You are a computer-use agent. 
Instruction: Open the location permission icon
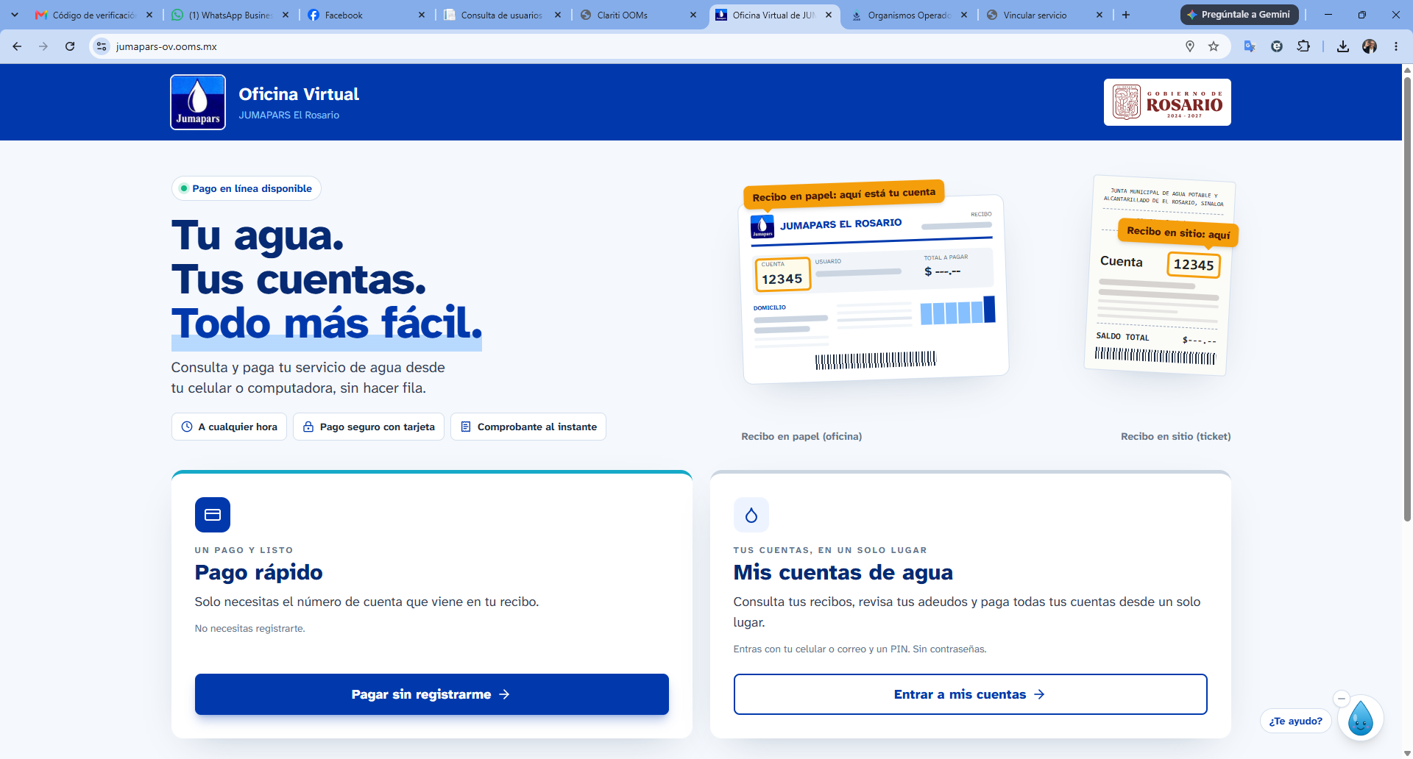[1190, 46]
